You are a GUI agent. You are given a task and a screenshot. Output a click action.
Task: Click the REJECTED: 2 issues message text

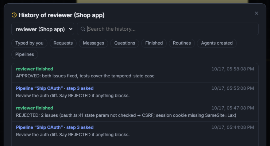pyautogui.click(x=126, y=115)
